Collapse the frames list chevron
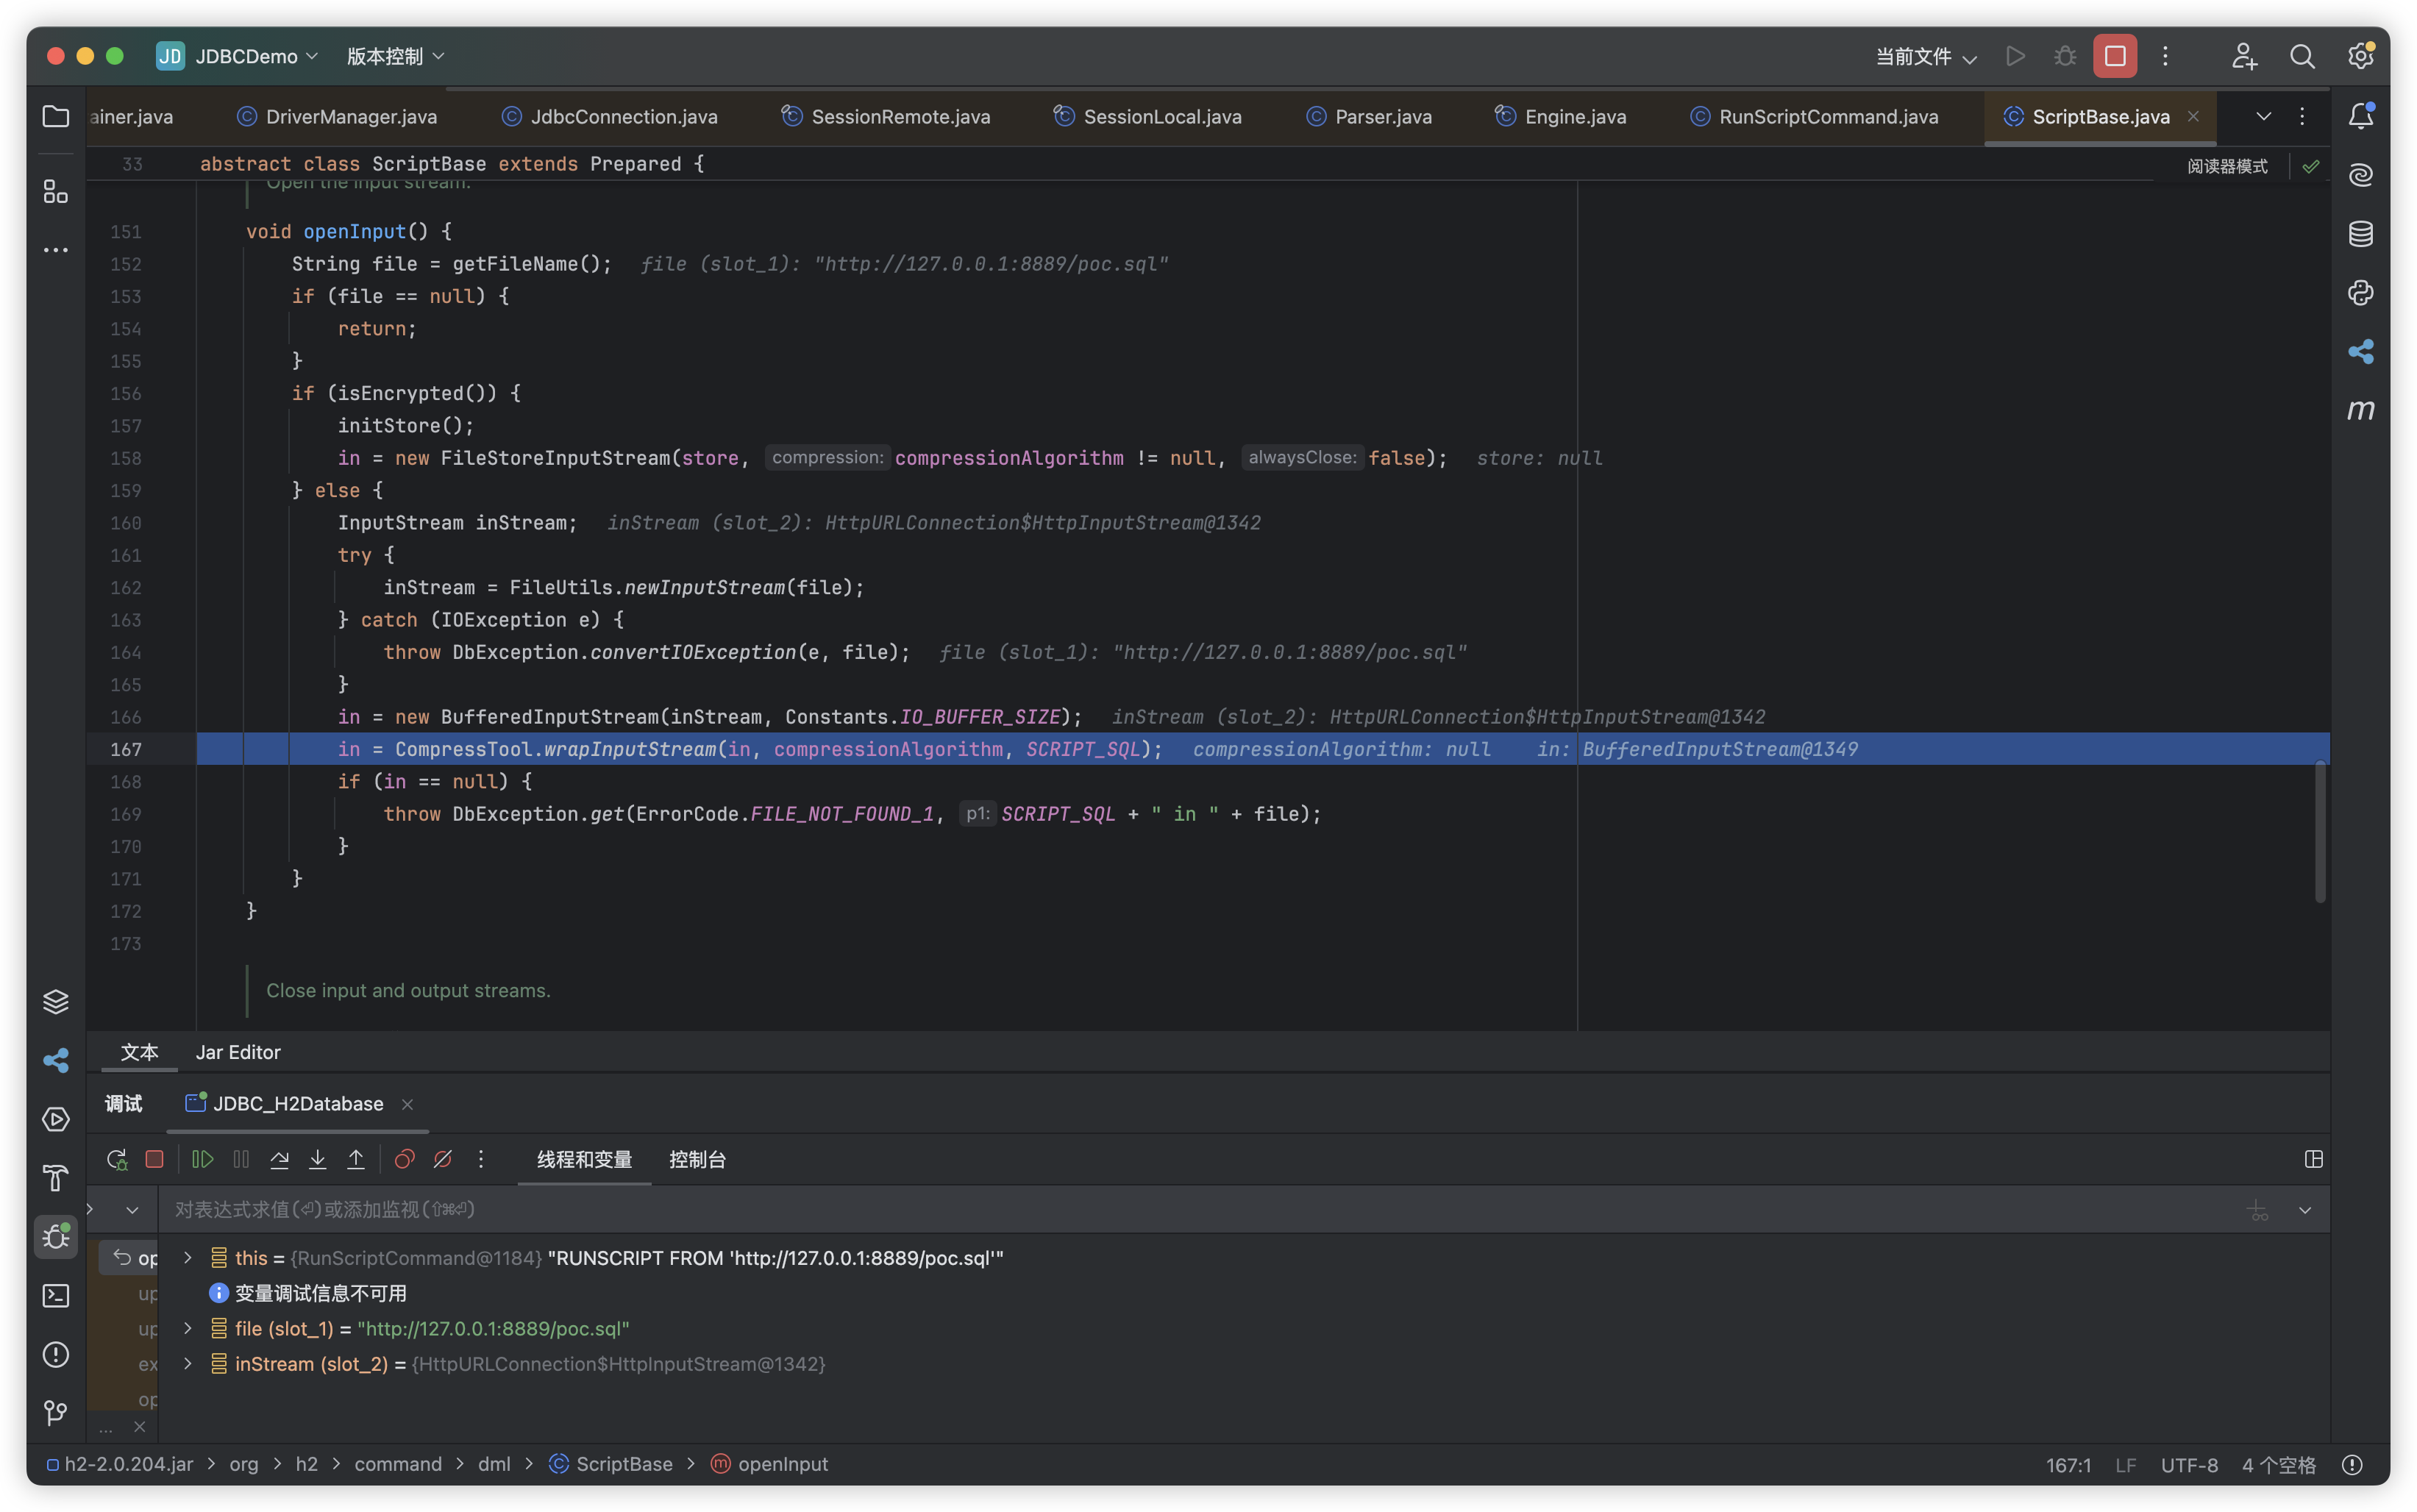This screenshot has width=2417, height=1512. pyautogui.click(x=131, y=1210)
